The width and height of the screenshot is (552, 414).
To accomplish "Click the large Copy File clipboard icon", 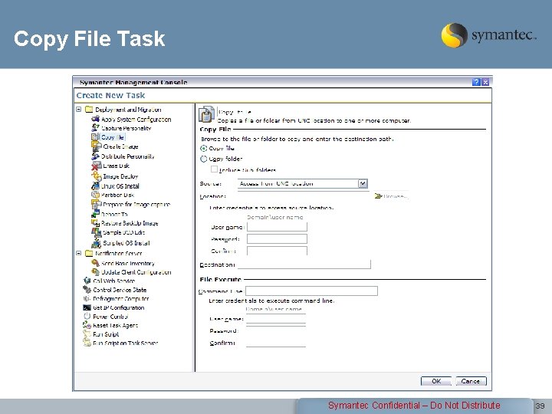I will (x=206, y=114).
